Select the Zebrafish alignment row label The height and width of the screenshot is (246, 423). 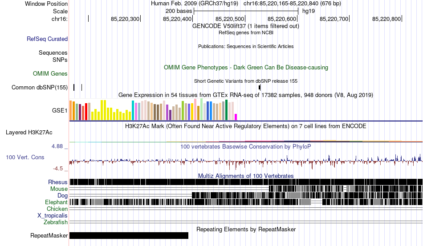point(56,222)
